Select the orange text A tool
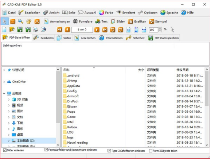The width and height of the screenshot is (210, 159). (x=37, y=22)
